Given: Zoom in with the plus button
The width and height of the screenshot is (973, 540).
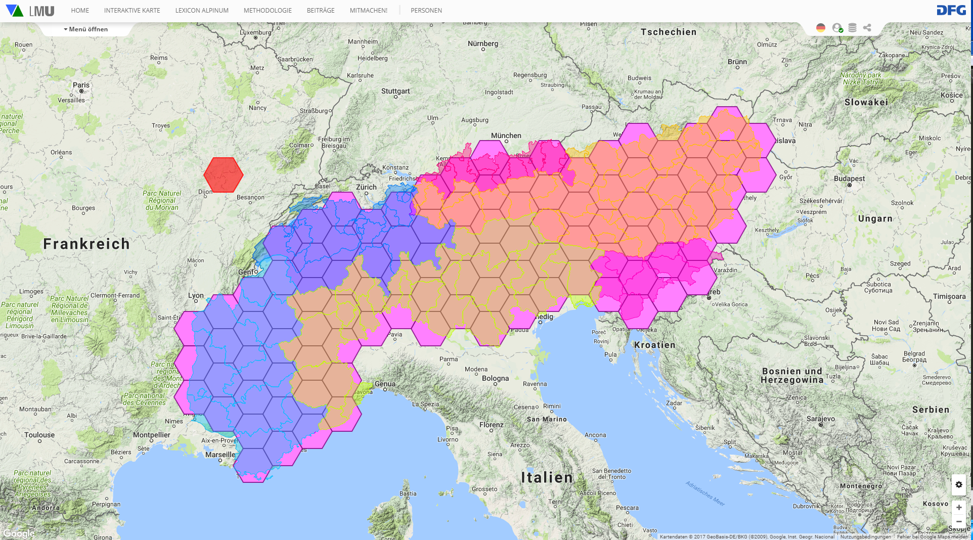Looking at the screenshot, I should [959, 507].
